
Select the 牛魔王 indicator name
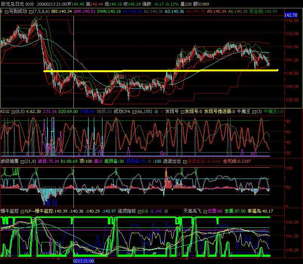click(x=243, y=111)
